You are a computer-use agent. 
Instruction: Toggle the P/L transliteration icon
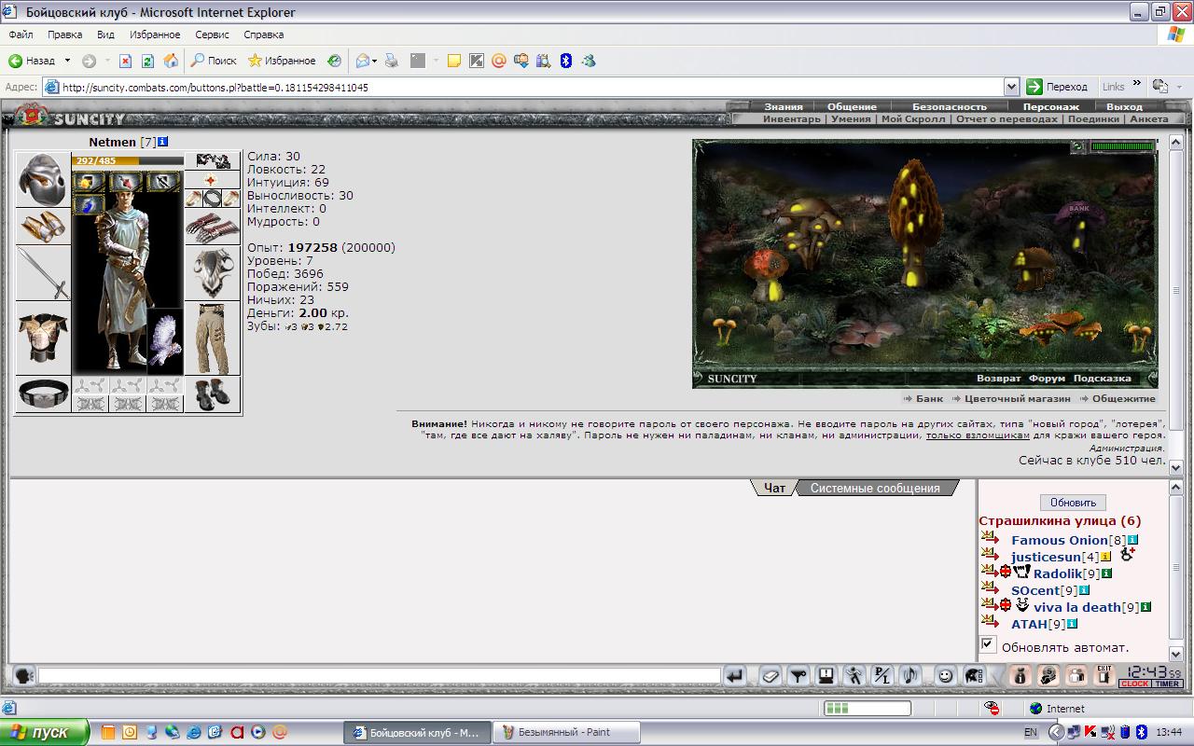882,676
